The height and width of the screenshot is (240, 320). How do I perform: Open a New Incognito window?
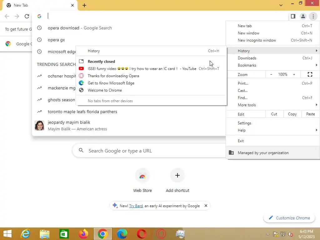coord(273,40)
